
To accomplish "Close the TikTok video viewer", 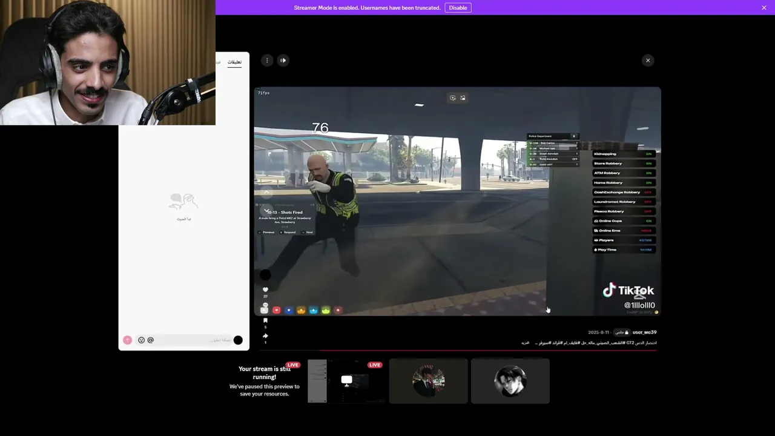I will click(x=648, y=61).
